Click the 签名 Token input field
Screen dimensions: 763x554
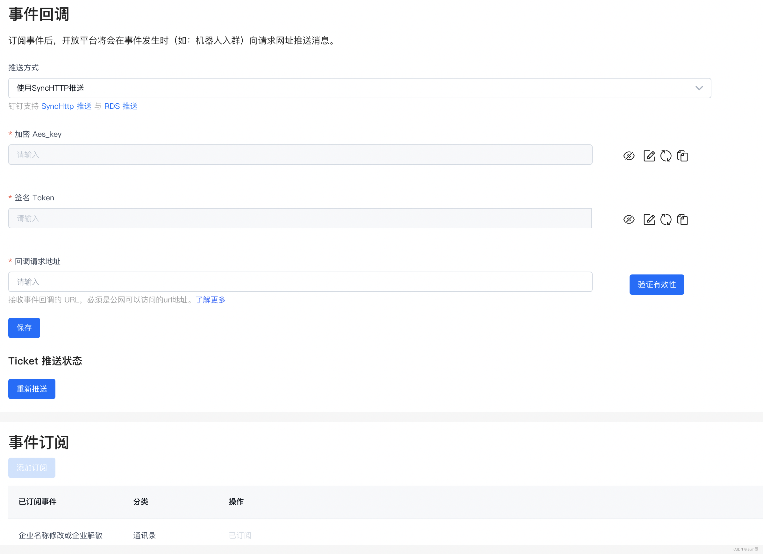click(x=300, y=218)
